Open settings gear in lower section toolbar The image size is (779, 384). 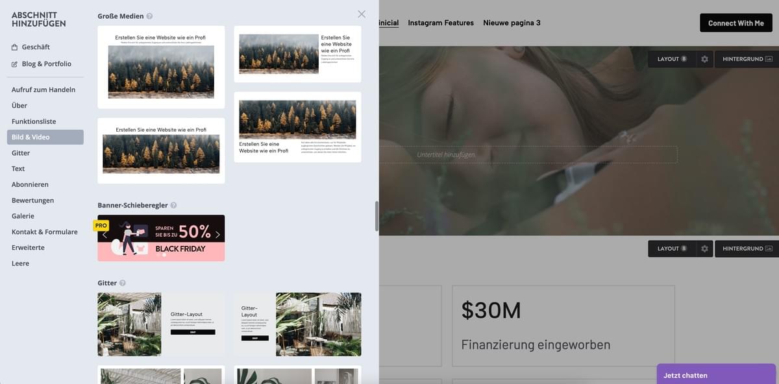point(704,248)
